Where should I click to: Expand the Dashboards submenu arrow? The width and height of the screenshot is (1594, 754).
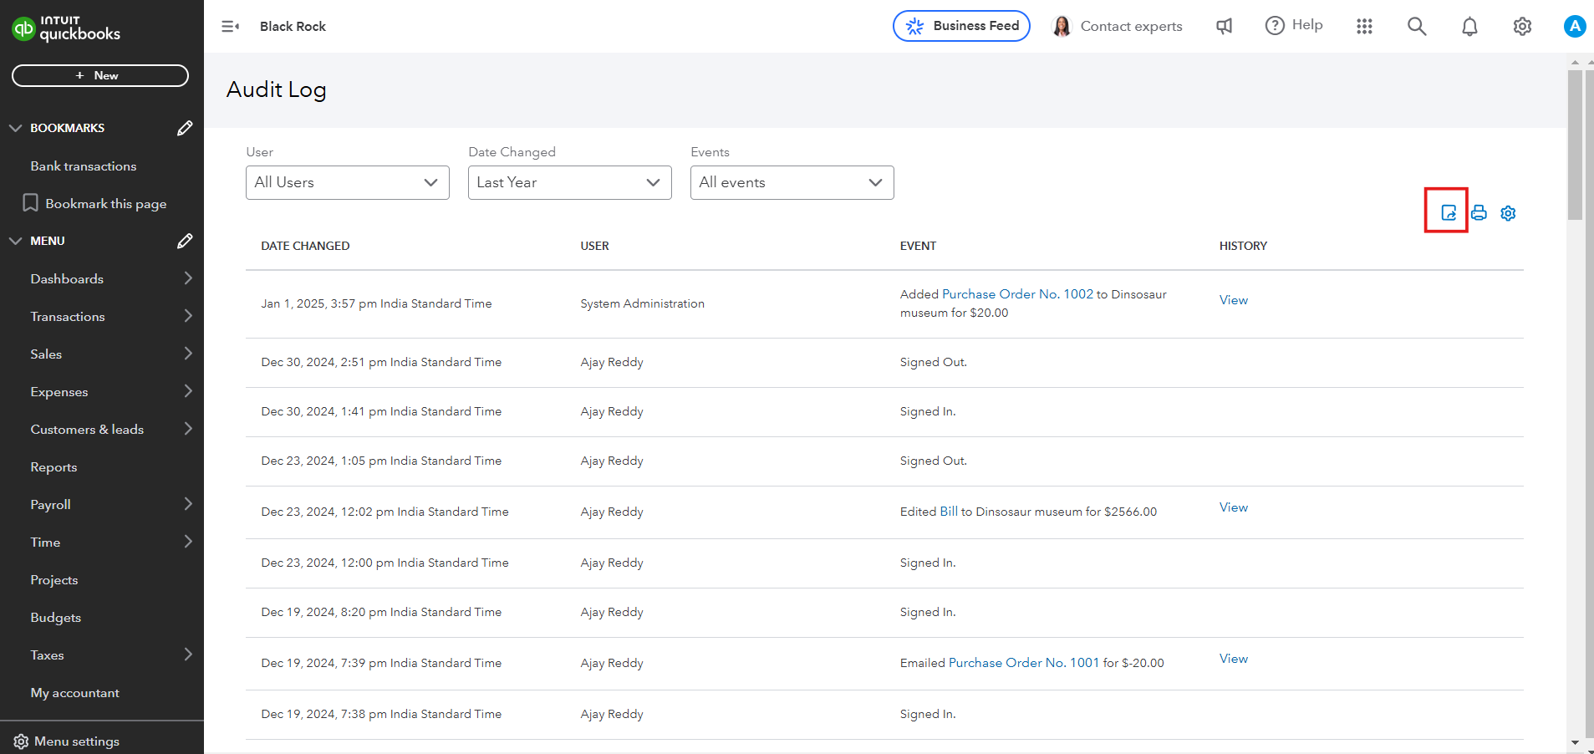pos(188,278)
